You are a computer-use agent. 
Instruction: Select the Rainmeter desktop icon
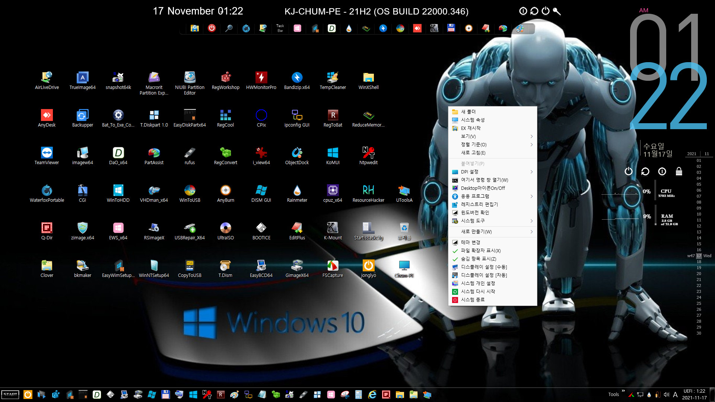297,193
